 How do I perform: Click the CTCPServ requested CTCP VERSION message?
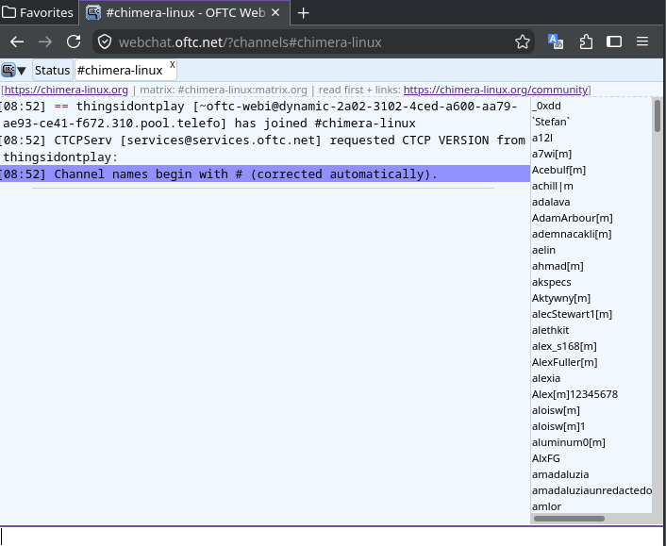tap(265, 149)
